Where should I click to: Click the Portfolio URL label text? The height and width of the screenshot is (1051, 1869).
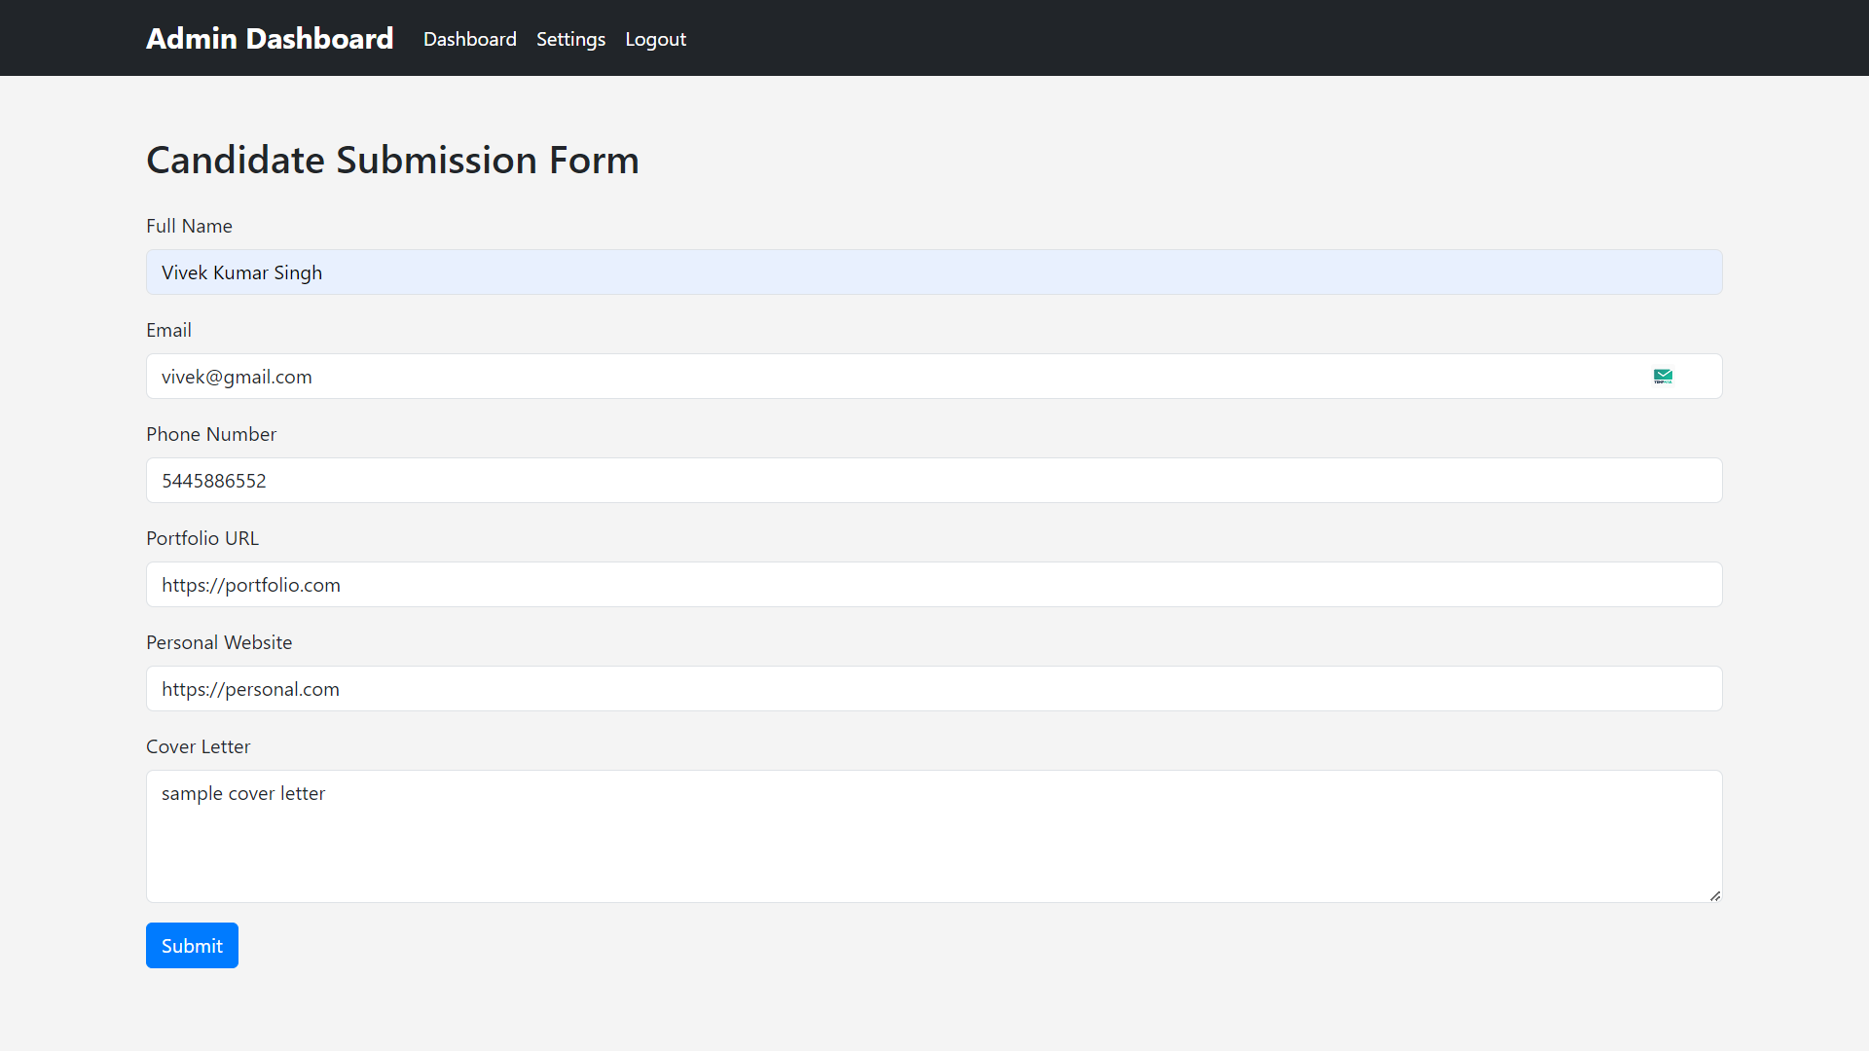pos(202,538)
